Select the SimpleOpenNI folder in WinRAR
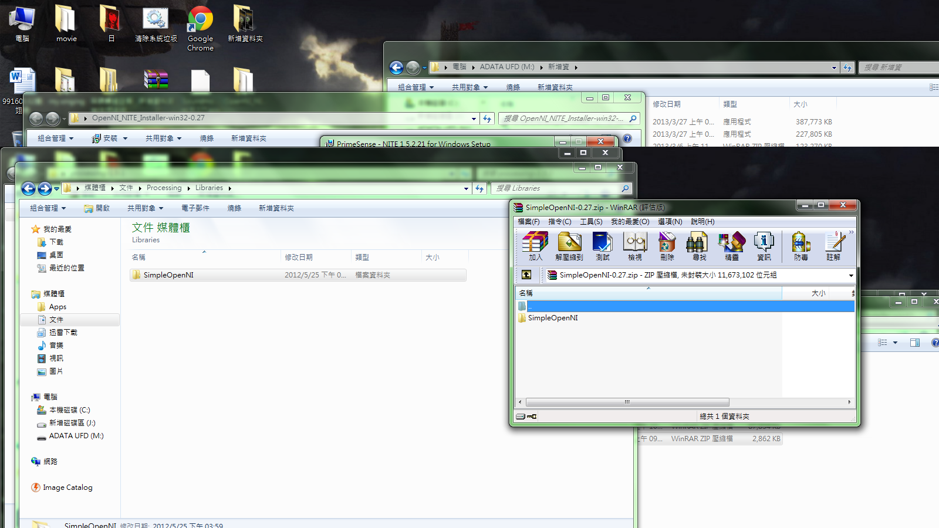 pos(553,318)
